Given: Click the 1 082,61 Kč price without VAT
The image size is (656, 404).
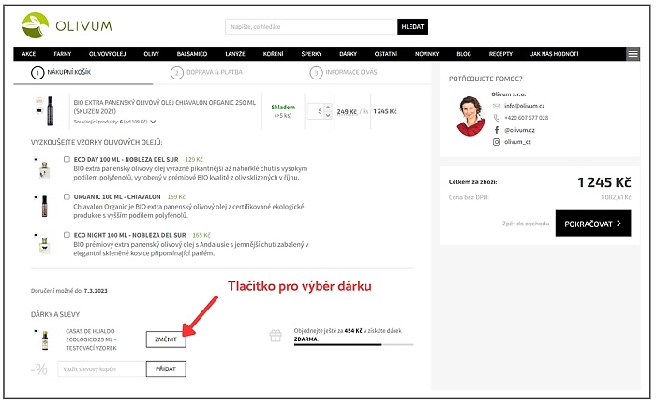Looking at the screenshot, I should (x=616, y=197).
